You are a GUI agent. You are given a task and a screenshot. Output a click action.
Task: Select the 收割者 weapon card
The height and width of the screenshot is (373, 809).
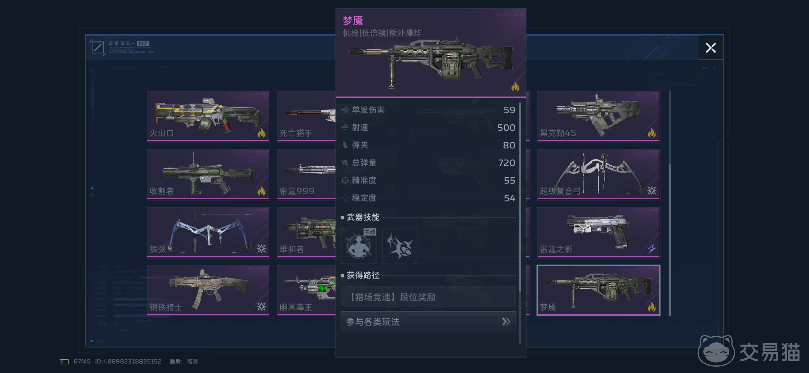[208, 174]
